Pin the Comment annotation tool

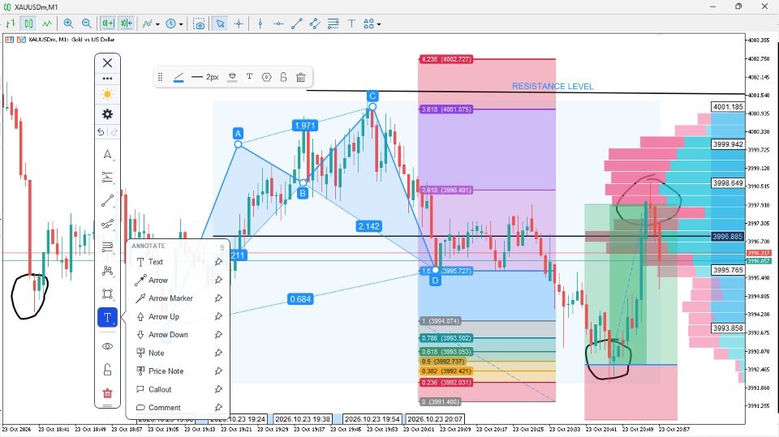(218, 408)
